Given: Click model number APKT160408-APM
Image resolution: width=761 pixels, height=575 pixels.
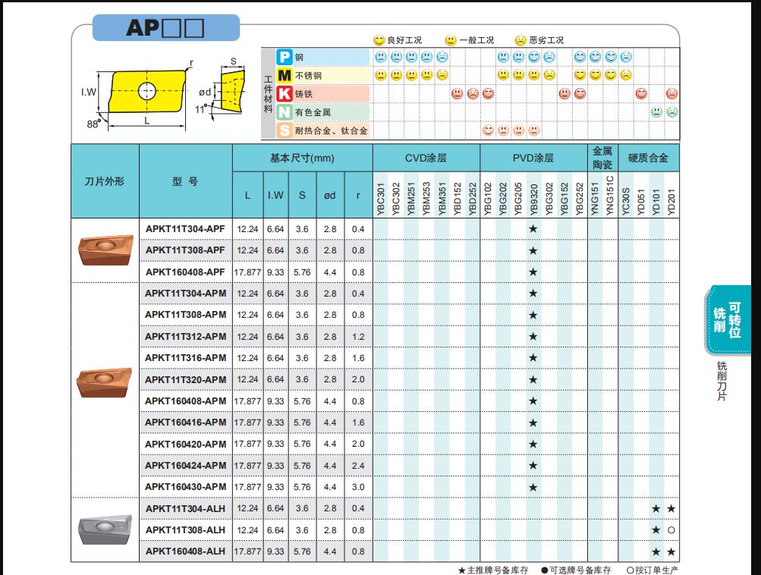Looking at the screenshot, I should [185, 401].
